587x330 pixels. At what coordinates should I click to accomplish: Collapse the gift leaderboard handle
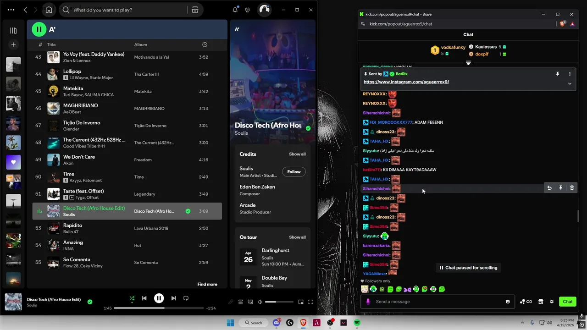468,63
